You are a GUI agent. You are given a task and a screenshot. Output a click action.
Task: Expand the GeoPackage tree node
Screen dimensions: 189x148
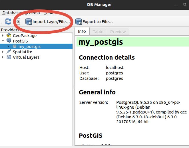tap(3, 36)
